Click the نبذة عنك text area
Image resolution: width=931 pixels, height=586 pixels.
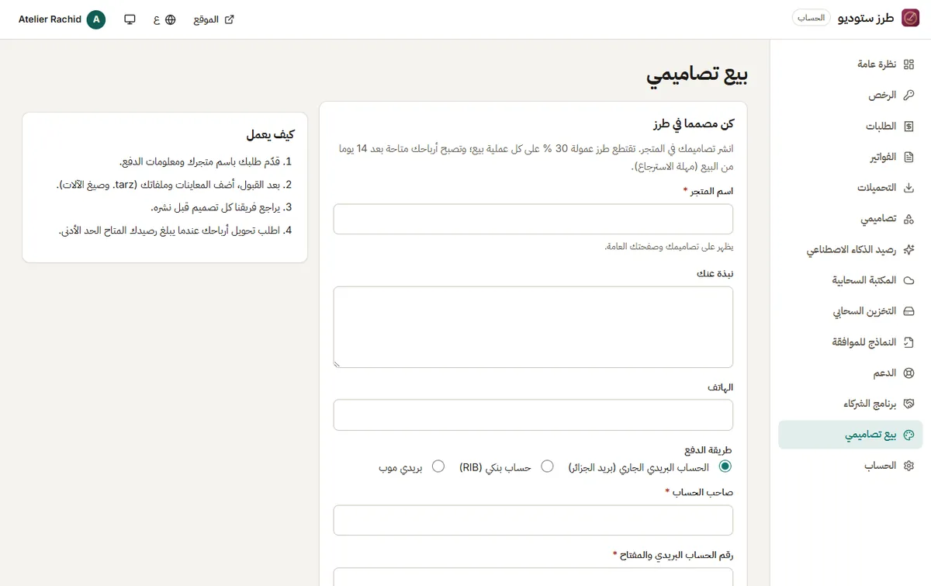(533, 327)
